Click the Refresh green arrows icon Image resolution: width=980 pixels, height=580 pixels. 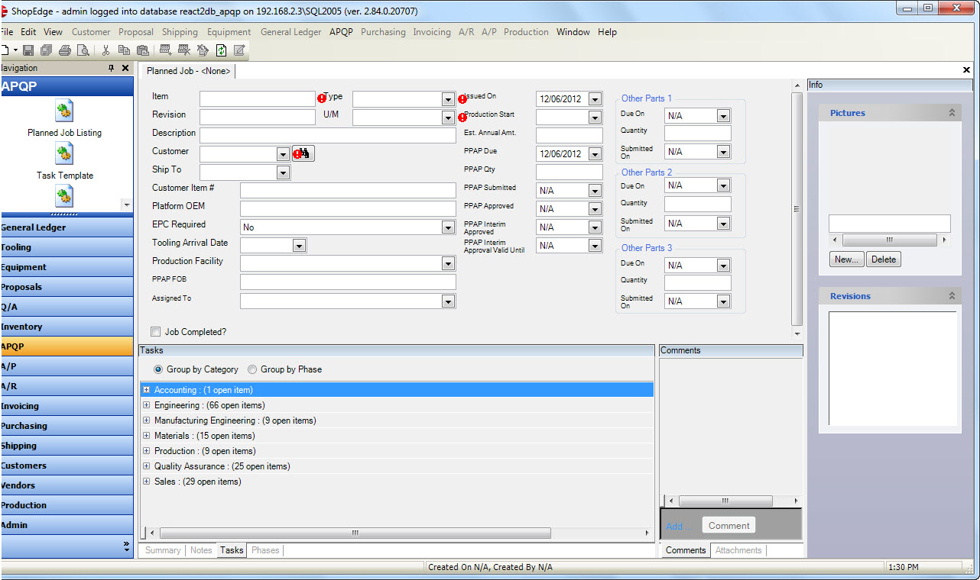pyautogui.click(x=221, y=50)
